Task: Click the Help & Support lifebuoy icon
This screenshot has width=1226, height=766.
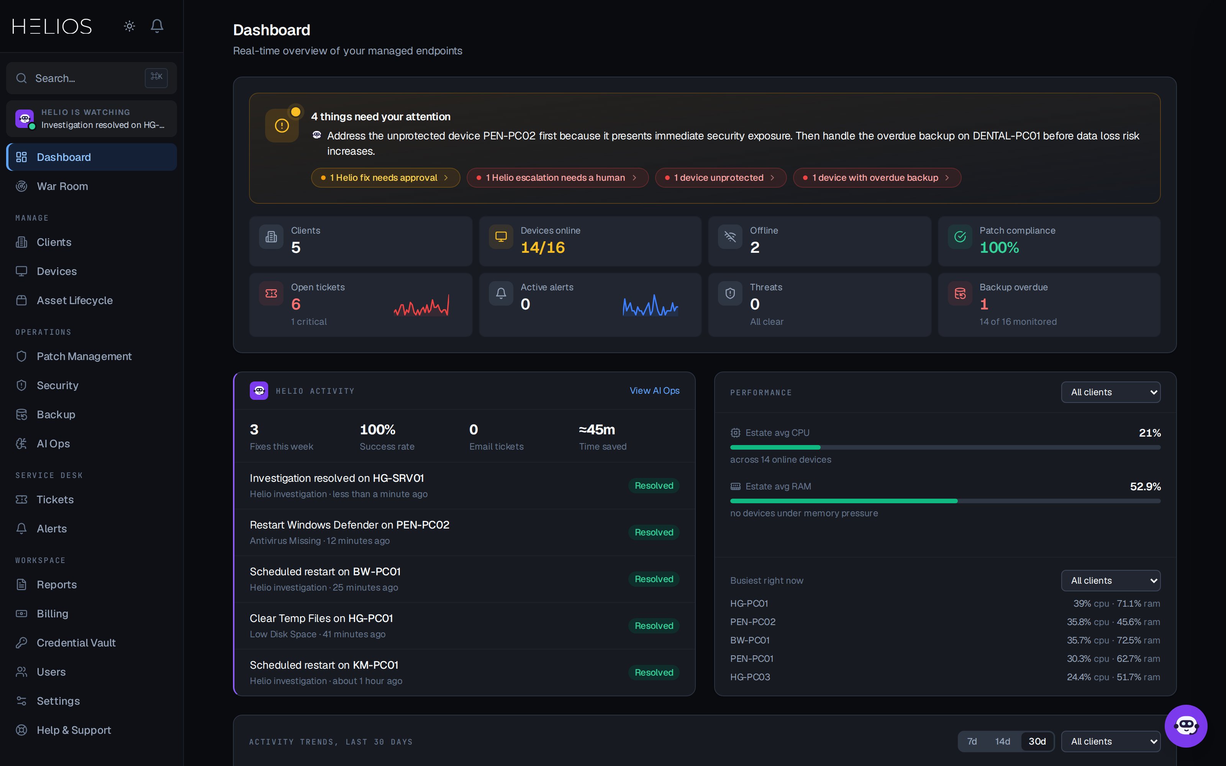Action: click(21, 730)
